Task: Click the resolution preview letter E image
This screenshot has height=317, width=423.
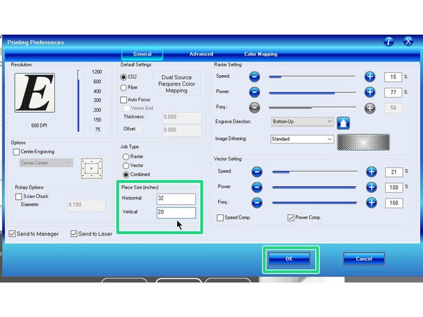Action: pos(34,93)
